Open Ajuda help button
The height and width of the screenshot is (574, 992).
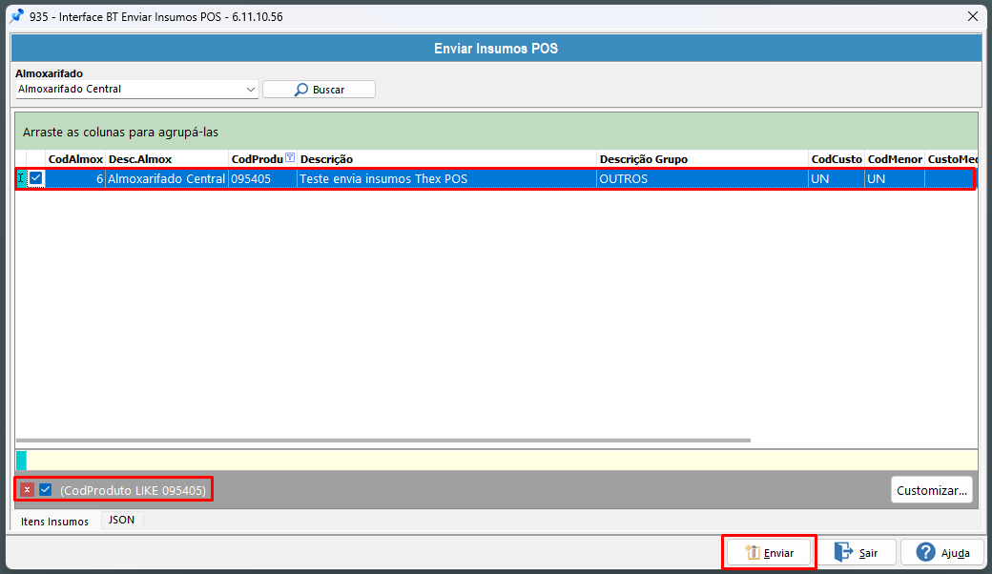942,552
